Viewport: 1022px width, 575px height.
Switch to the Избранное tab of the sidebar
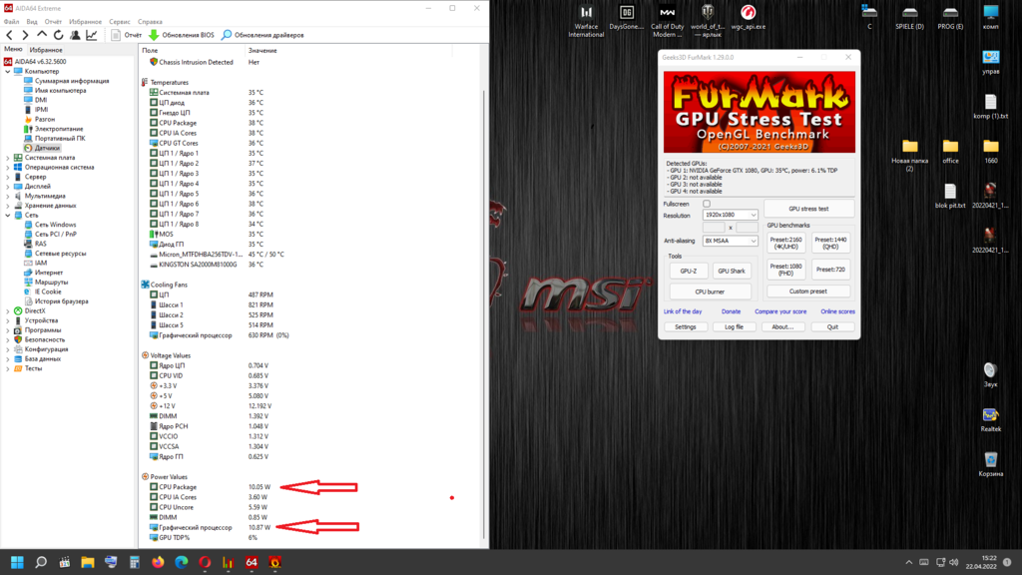click(x=46, y=50)
